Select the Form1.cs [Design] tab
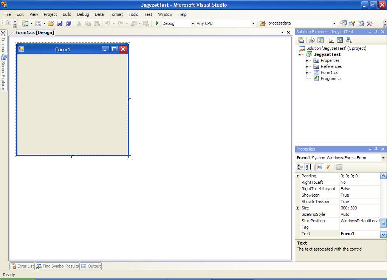This screenshot has height=280, width=387. (34, 32)
